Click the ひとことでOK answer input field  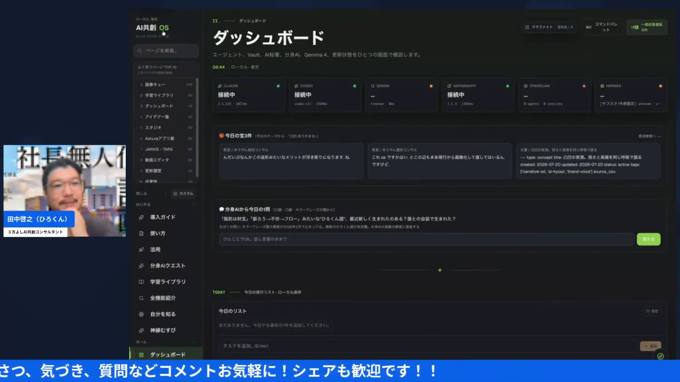pos(426,239)
